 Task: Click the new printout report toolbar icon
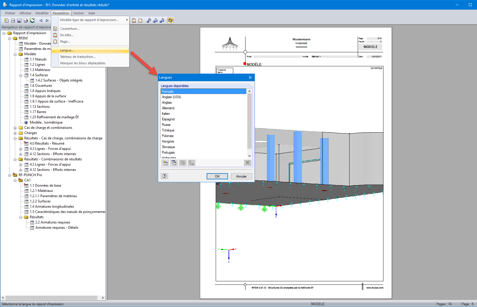[x=6, y=20]
